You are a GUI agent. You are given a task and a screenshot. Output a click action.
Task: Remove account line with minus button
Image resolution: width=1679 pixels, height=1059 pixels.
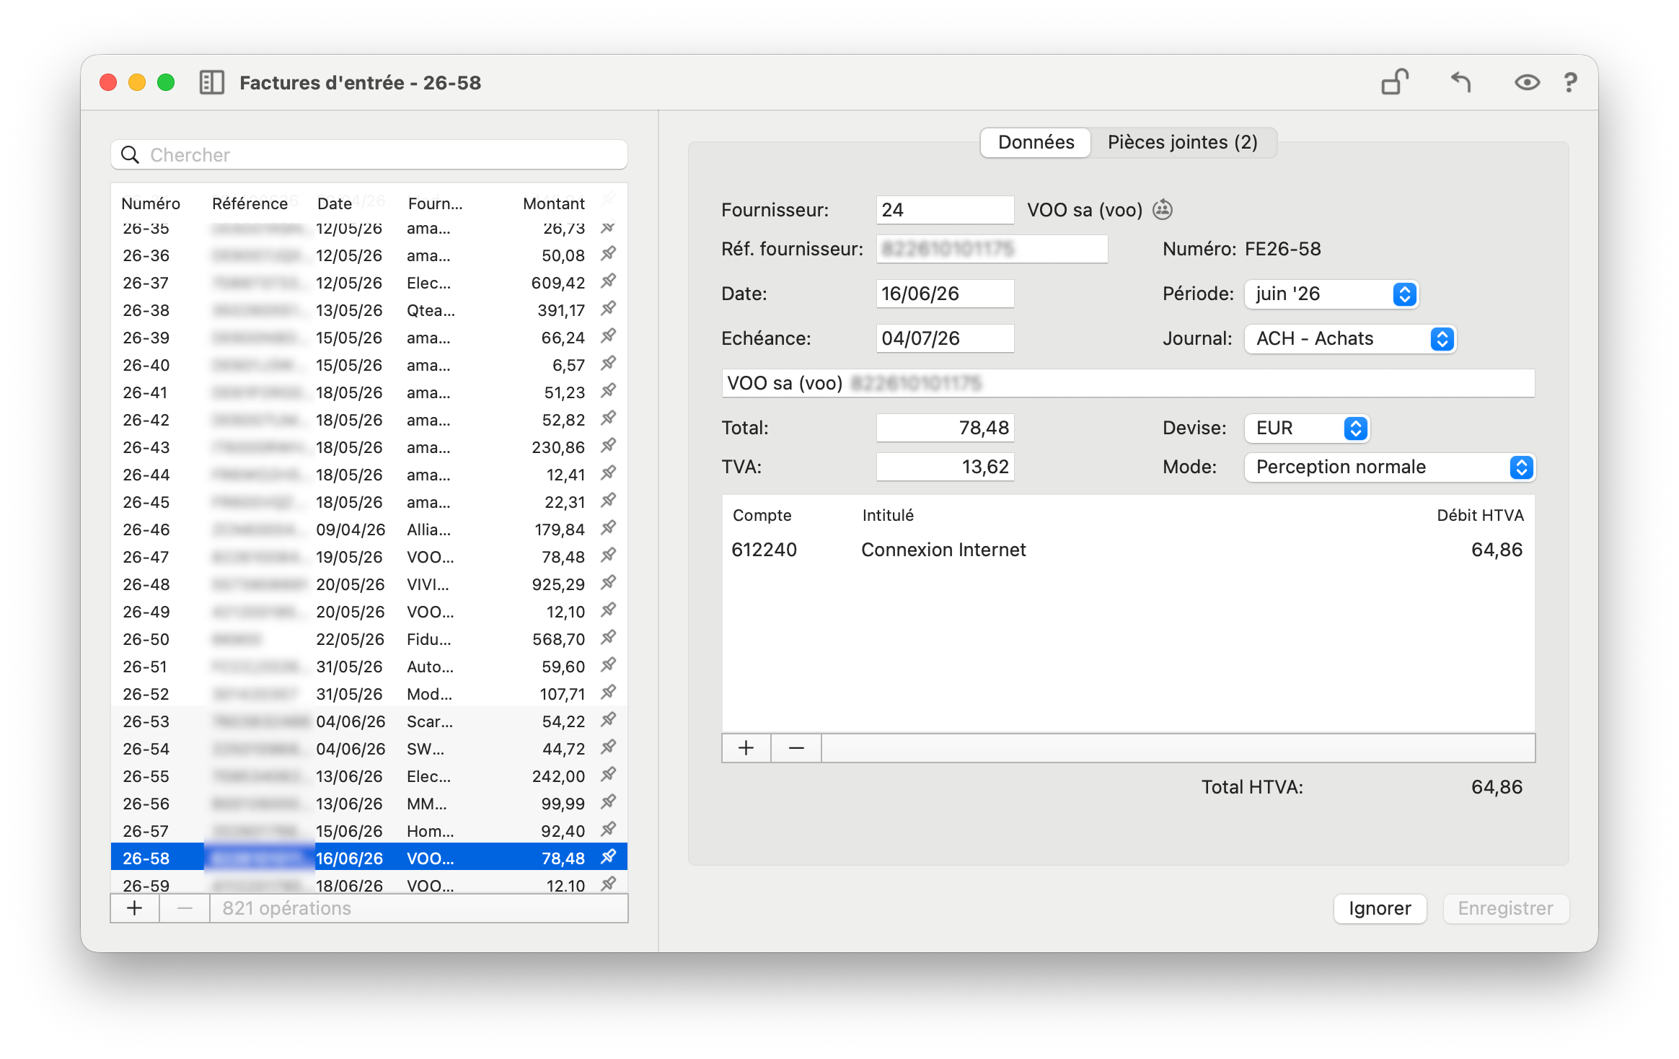[x=796, y=748]
